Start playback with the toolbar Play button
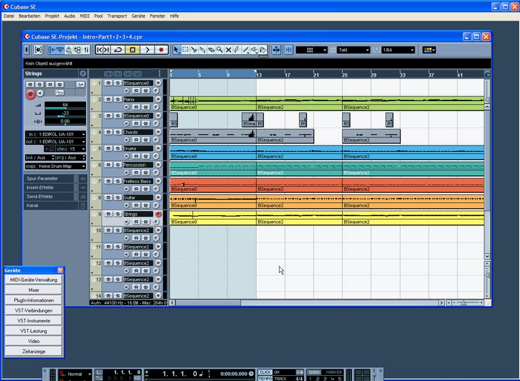Screen dimensions: 520x381 pyautogui.click(x=147, y=50)
